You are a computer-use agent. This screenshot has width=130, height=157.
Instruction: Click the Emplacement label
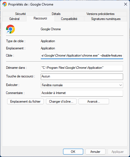click(16, 48)
